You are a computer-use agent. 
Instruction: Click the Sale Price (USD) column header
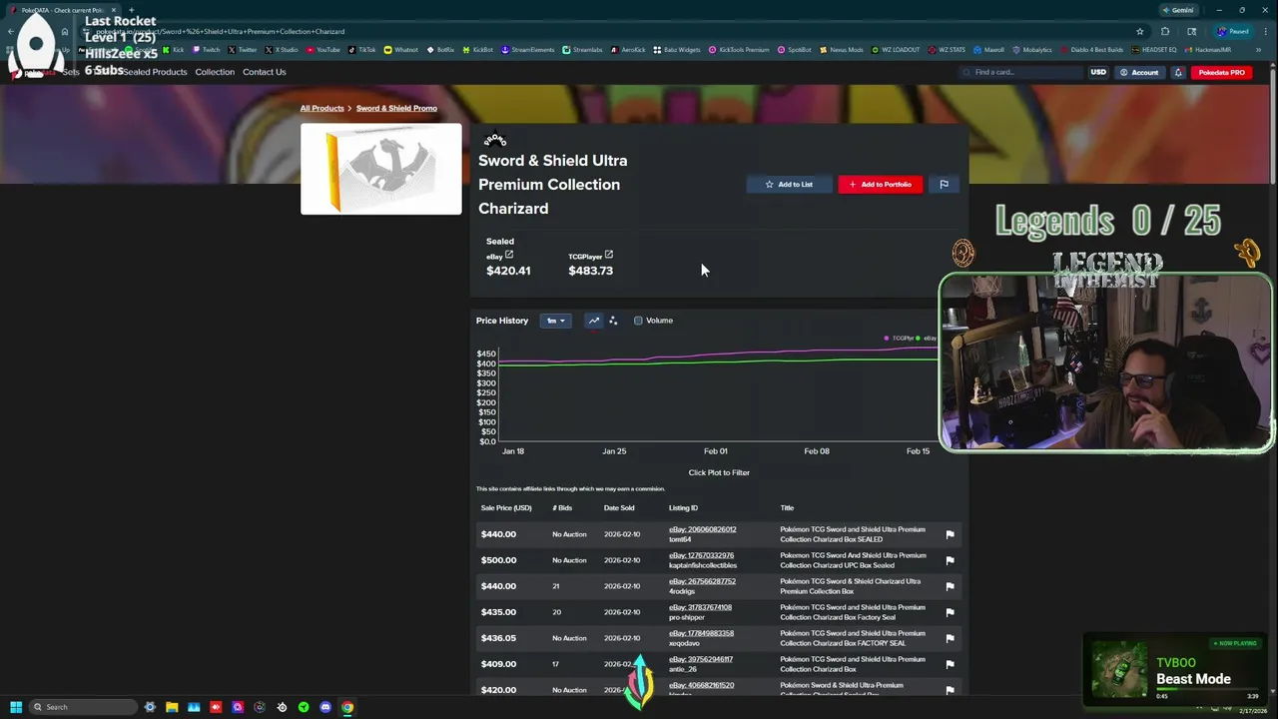click(506, 508)
